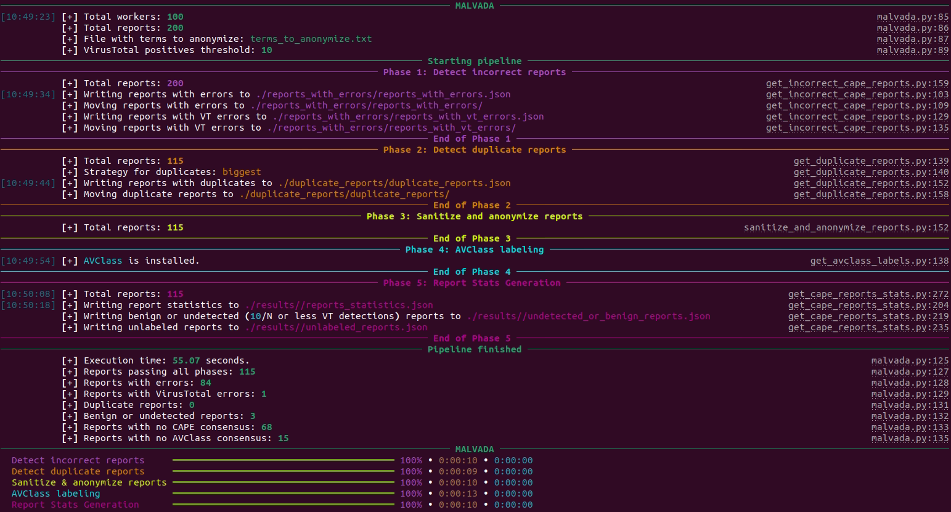Select the Execution time value 55.07
The height and width of the screenshot is (512, 951).
(x=186, y=360)
